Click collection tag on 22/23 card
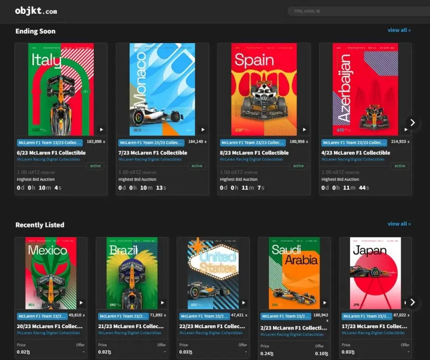 [x=205, y=316]
